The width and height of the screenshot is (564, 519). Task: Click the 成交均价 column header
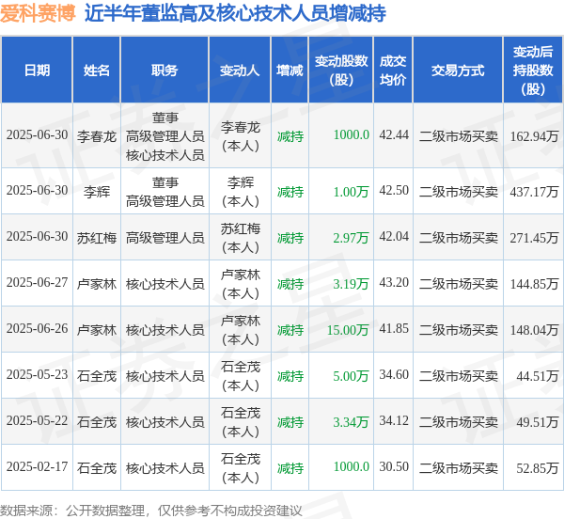coord(393,71)
